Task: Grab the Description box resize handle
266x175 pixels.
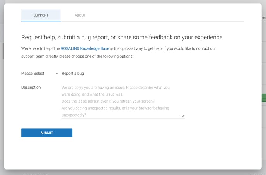Action: (x=183, y=115)
